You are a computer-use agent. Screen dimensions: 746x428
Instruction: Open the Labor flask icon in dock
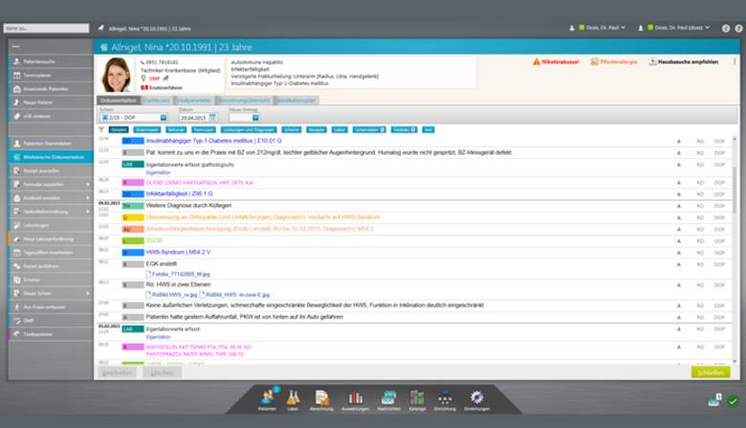click(x=294, y=398)
